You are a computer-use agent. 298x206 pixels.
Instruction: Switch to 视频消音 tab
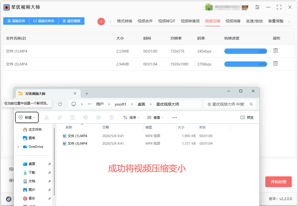(x=233, y=21)
